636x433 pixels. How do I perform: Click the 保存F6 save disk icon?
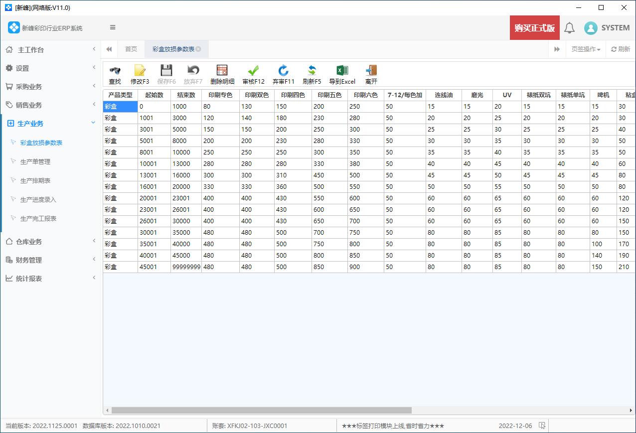(166, 70)
